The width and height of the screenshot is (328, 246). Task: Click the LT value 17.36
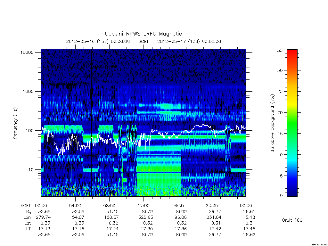(x=181, y=229)
